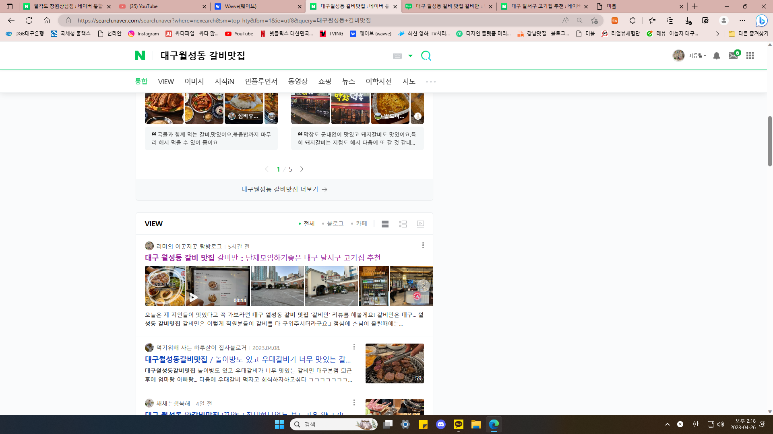This screenshot has height=434, width=773.
Task: Open the 이유림 account dropdown
Action: [697, 56]
